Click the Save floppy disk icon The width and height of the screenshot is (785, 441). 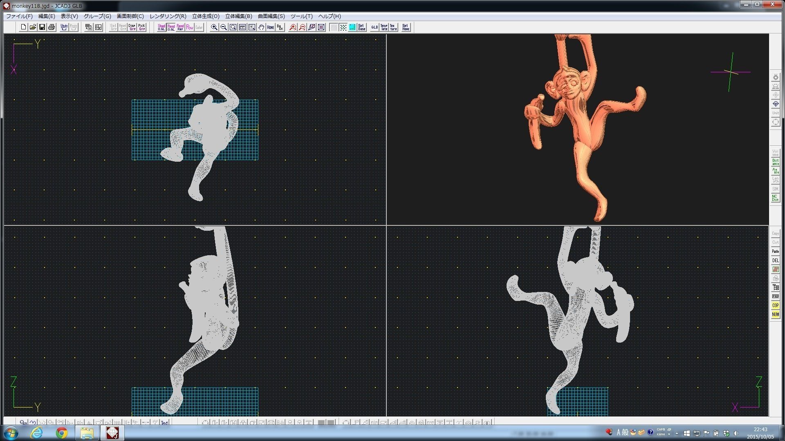(x=42, y=27)
